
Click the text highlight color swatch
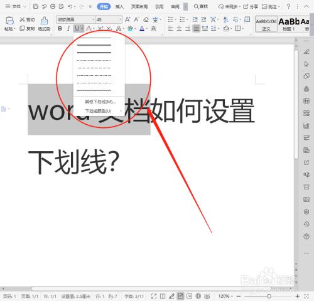130,28
